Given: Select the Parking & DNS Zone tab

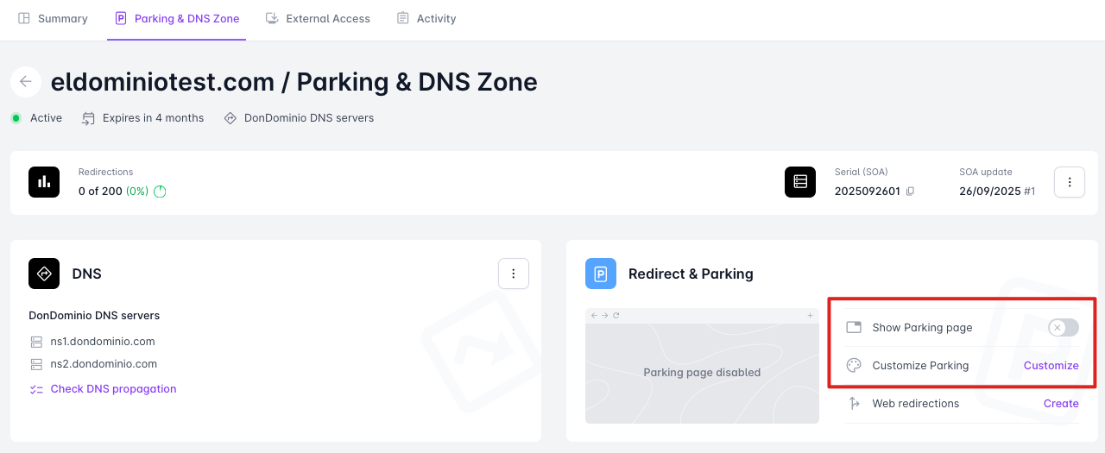Looking at the screenshot, I should pos(177,19).
